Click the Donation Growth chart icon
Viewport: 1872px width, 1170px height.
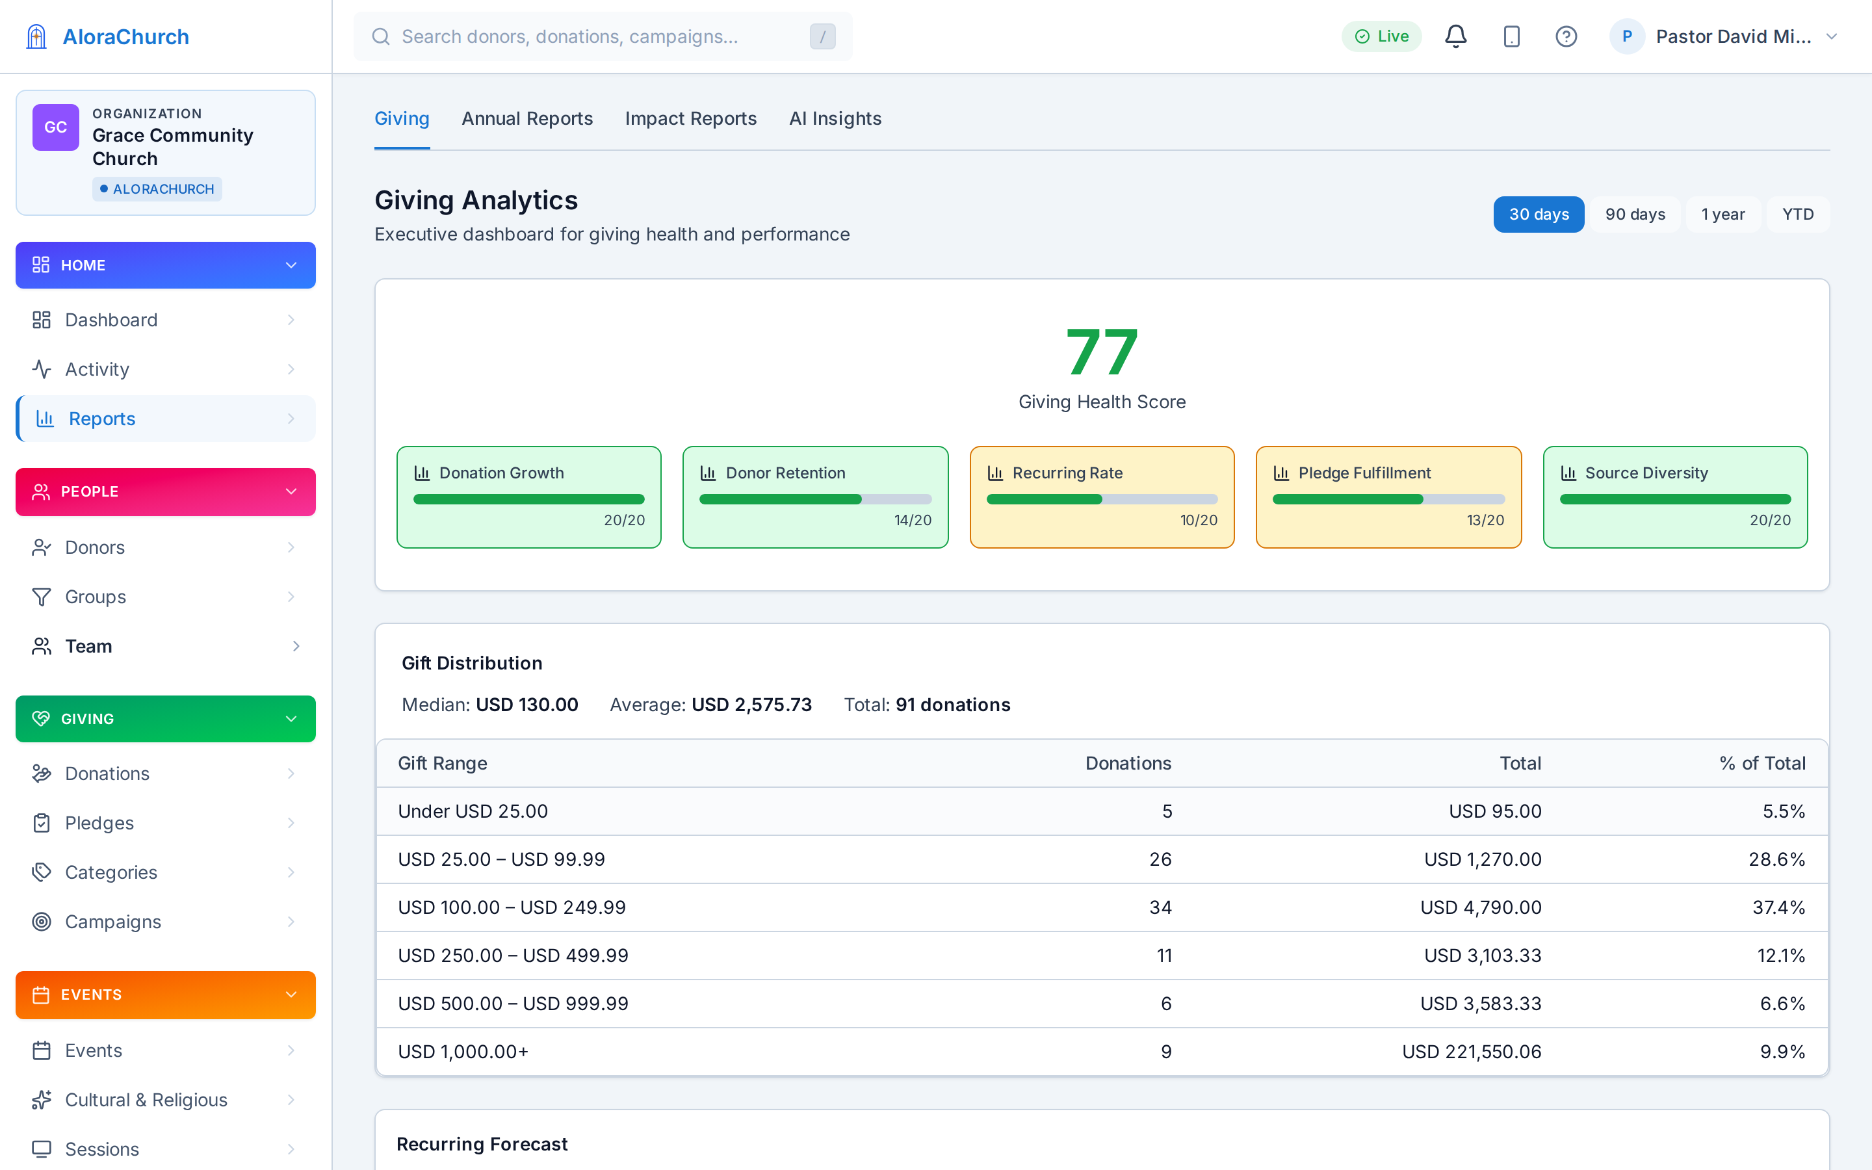(x=422, y=473)
